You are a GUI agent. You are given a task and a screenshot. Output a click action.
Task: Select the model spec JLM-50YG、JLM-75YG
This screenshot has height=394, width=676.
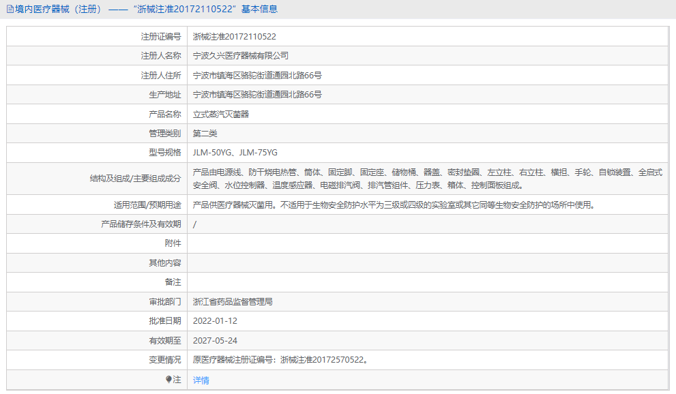pyautogui.click(x=235, y=153)
